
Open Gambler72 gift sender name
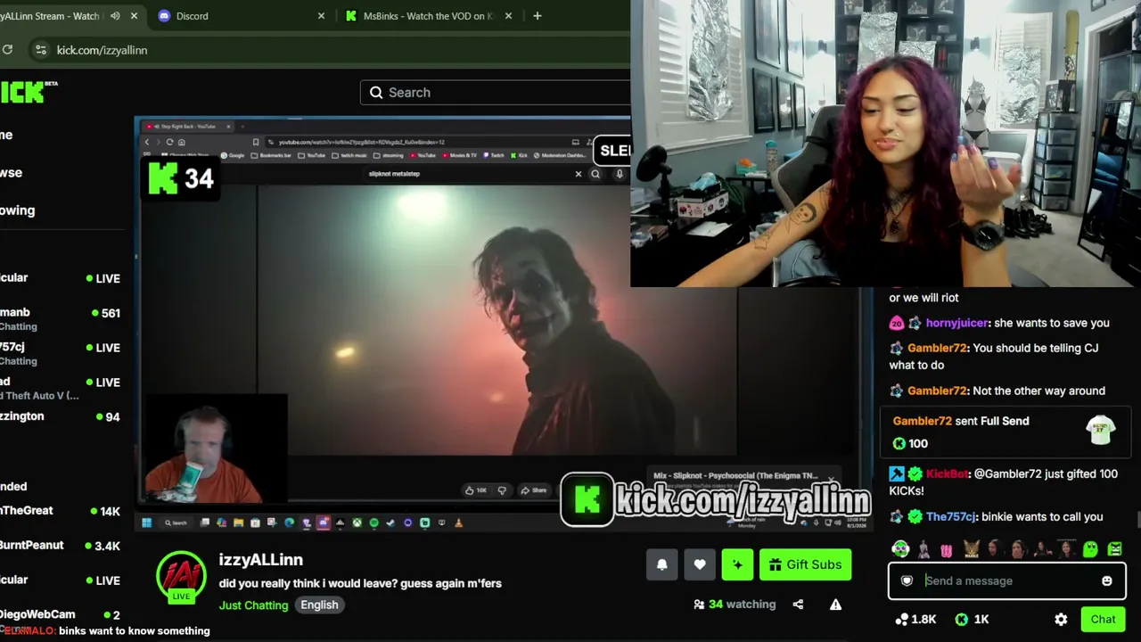coord(923,422)
